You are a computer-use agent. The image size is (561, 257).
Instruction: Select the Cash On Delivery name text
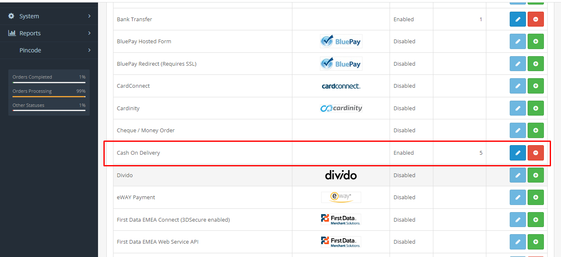click(x=138, y=153)
